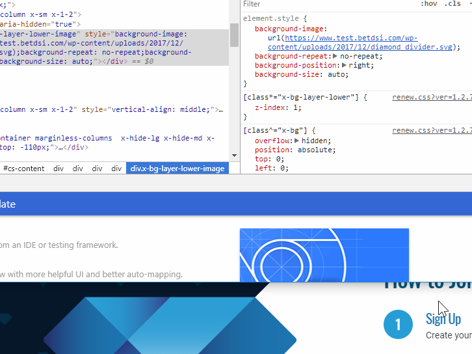The height and width of the screenshot is (354, 472).
Task: Click the numbered circle 1 step icon
Action: [398, 325]
